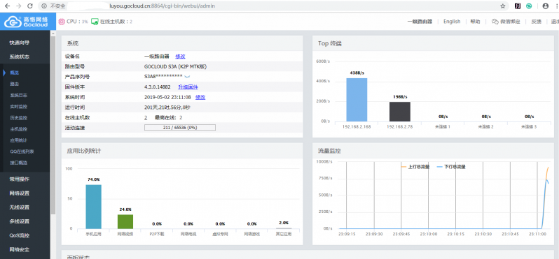Collapse the 系统状态 sidebar section
Image resolution: width=559 pixels, height=259 pixels.
[19, 57]
